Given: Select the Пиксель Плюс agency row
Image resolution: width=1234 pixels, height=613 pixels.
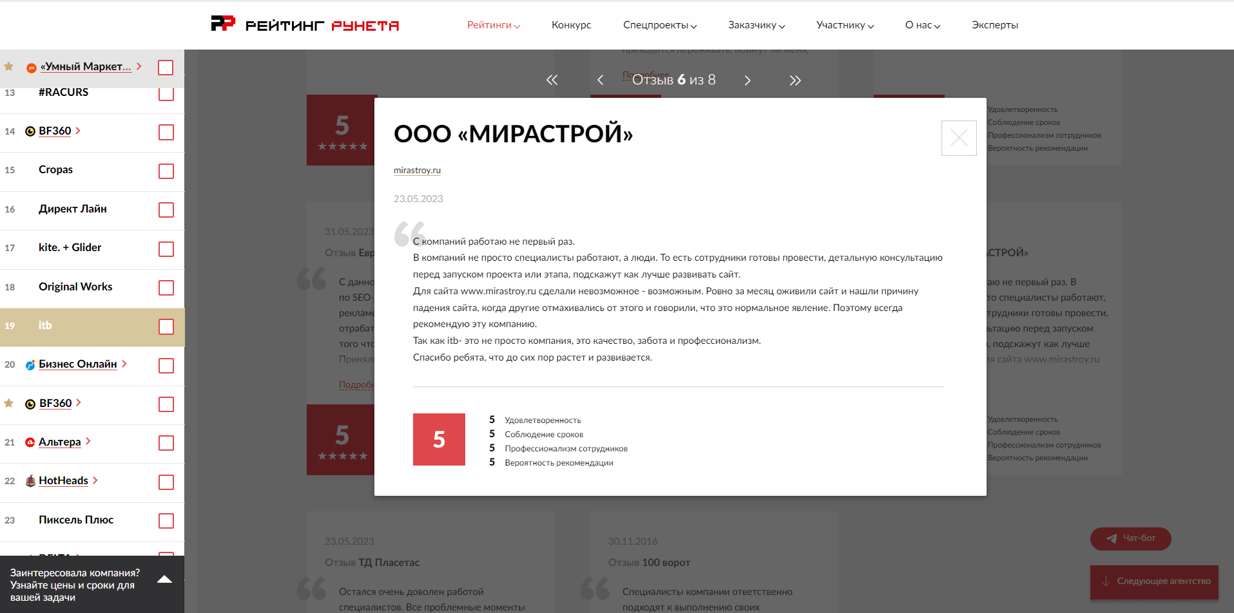Looking at the screenshot, I should click(92, 521).
